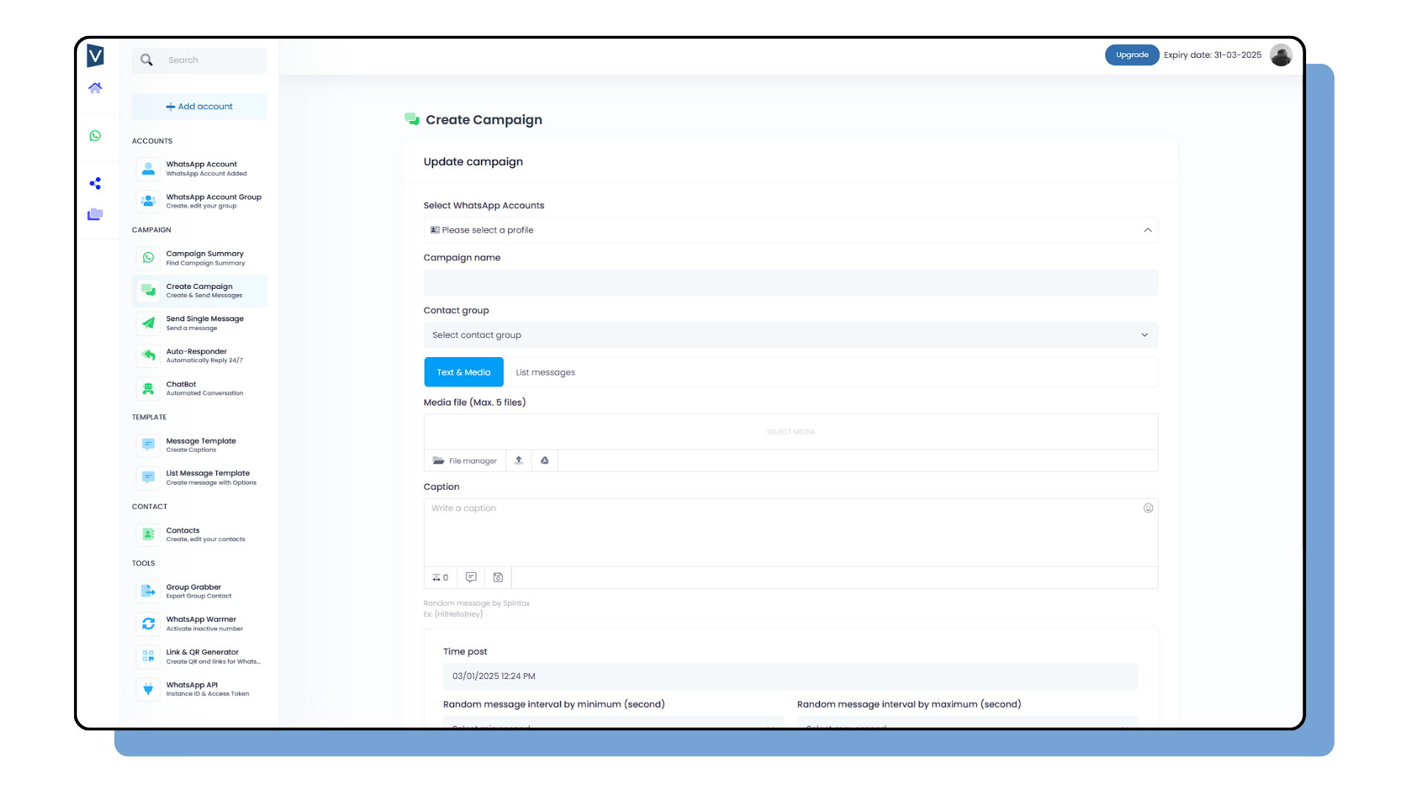Switch to List messages tab
The width and height of the screenshot is (1408, 792).
coord(546,371)
